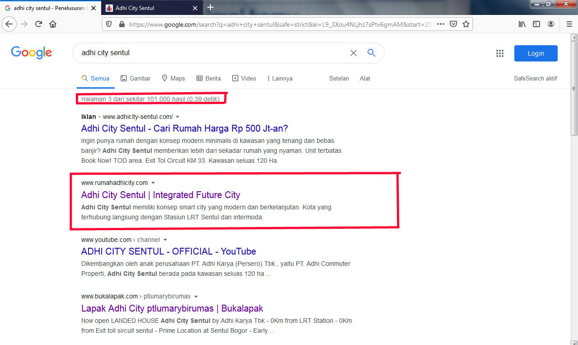Open Google apps grid
The width and height of the screenshot is (578, 345).
coord(499,53)
